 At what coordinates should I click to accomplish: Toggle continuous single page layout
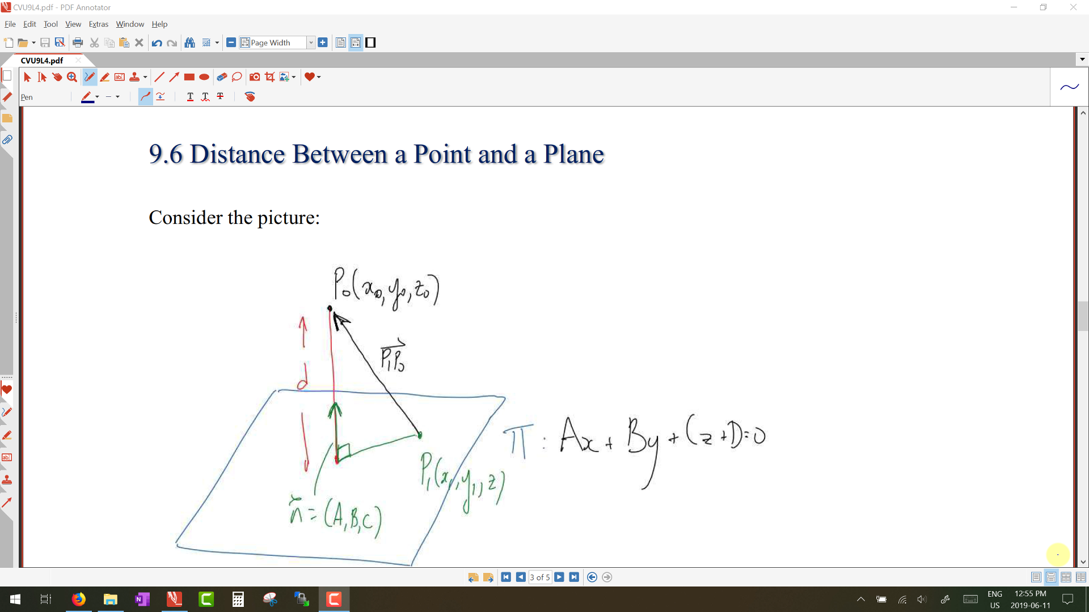[x=1051, y=577]
